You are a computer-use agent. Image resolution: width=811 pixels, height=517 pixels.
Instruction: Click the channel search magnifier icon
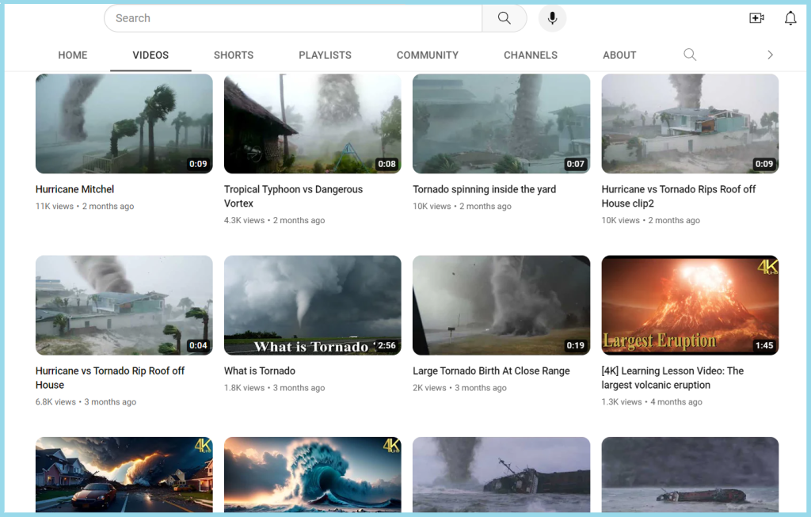tap(690, 55)
